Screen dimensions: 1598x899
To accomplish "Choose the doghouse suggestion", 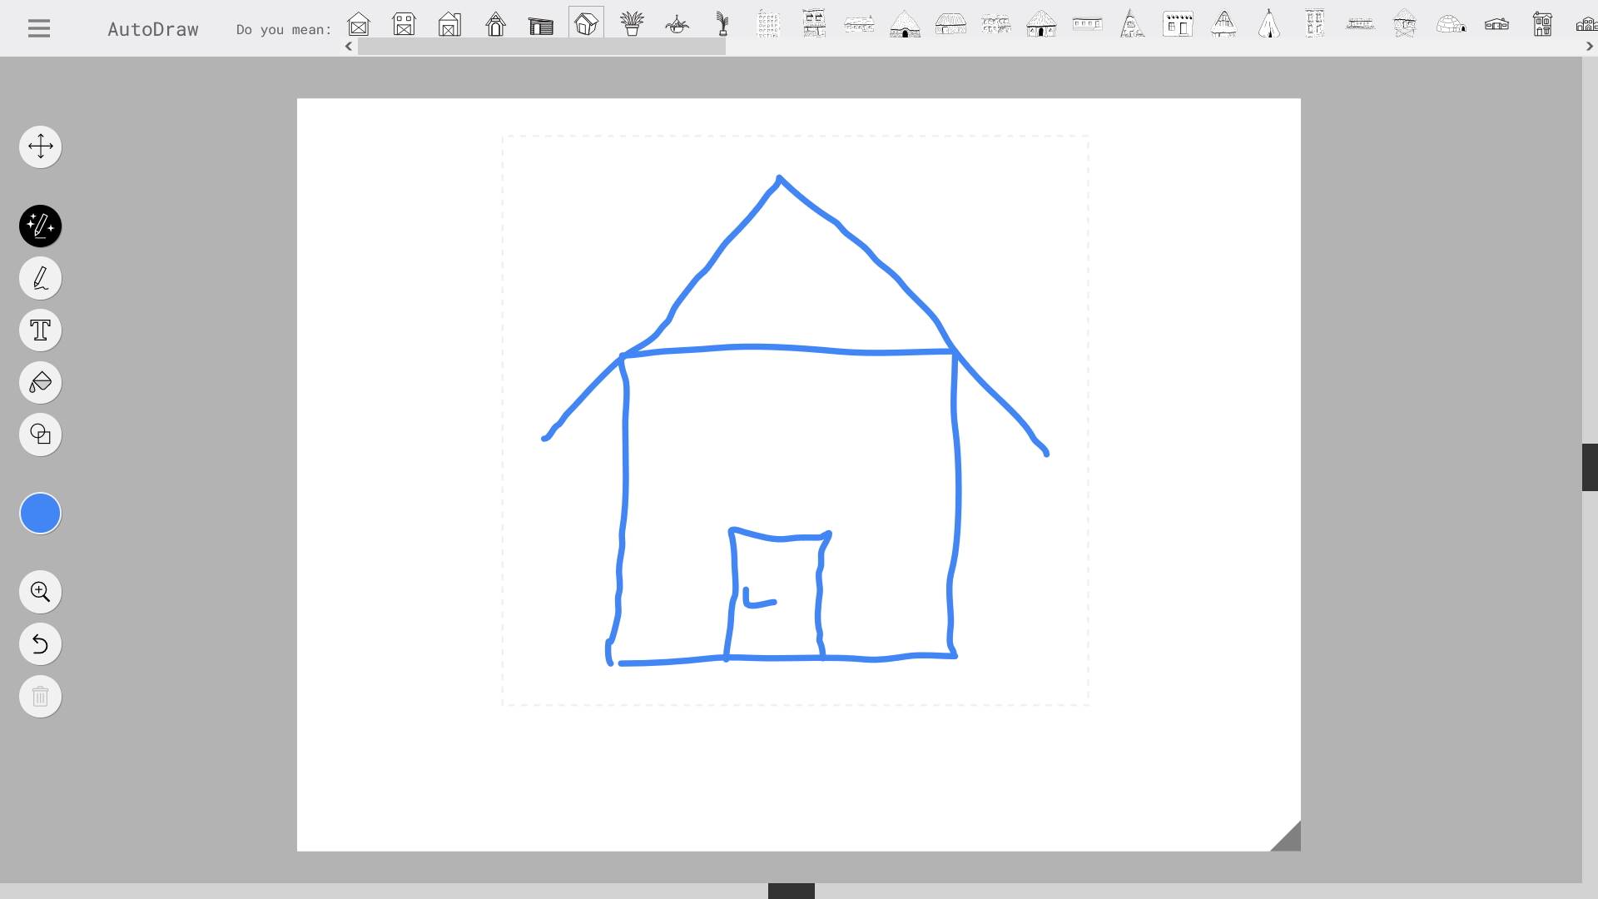I will tap(496, 24).
